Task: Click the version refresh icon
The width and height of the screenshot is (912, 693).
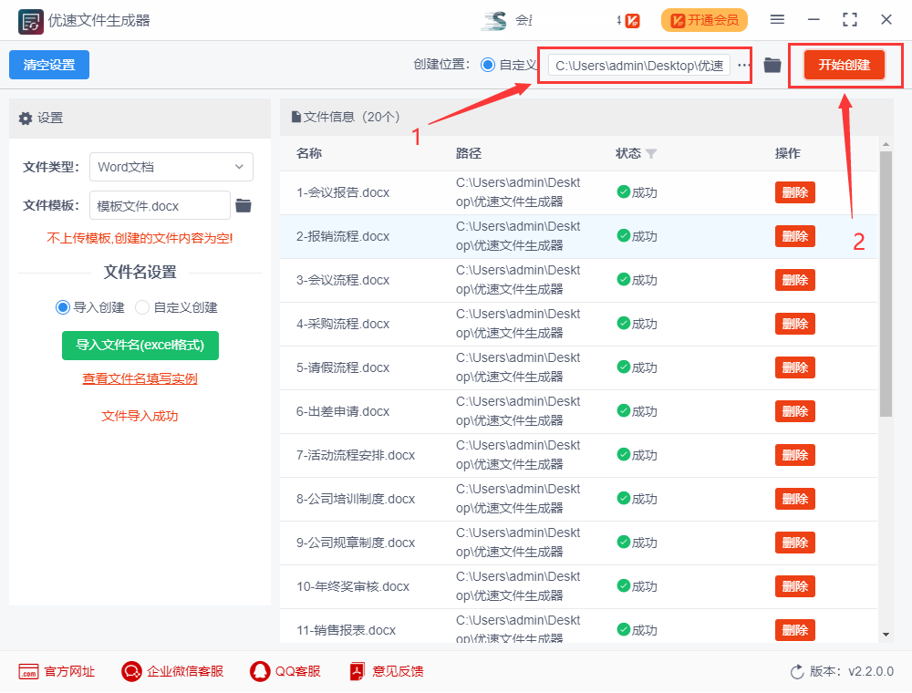Action: pyautogui.click(x=797, y=672)
